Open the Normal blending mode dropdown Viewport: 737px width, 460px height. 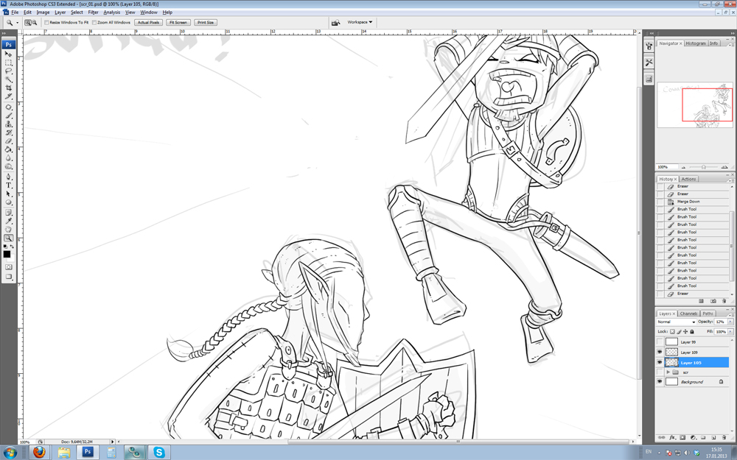[x=676, y=322]
